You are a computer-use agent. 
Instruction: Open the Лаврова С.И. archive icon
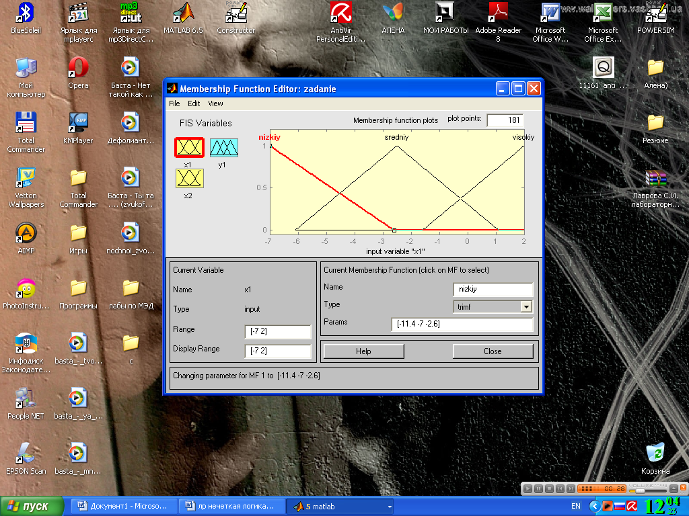[655, 188]
